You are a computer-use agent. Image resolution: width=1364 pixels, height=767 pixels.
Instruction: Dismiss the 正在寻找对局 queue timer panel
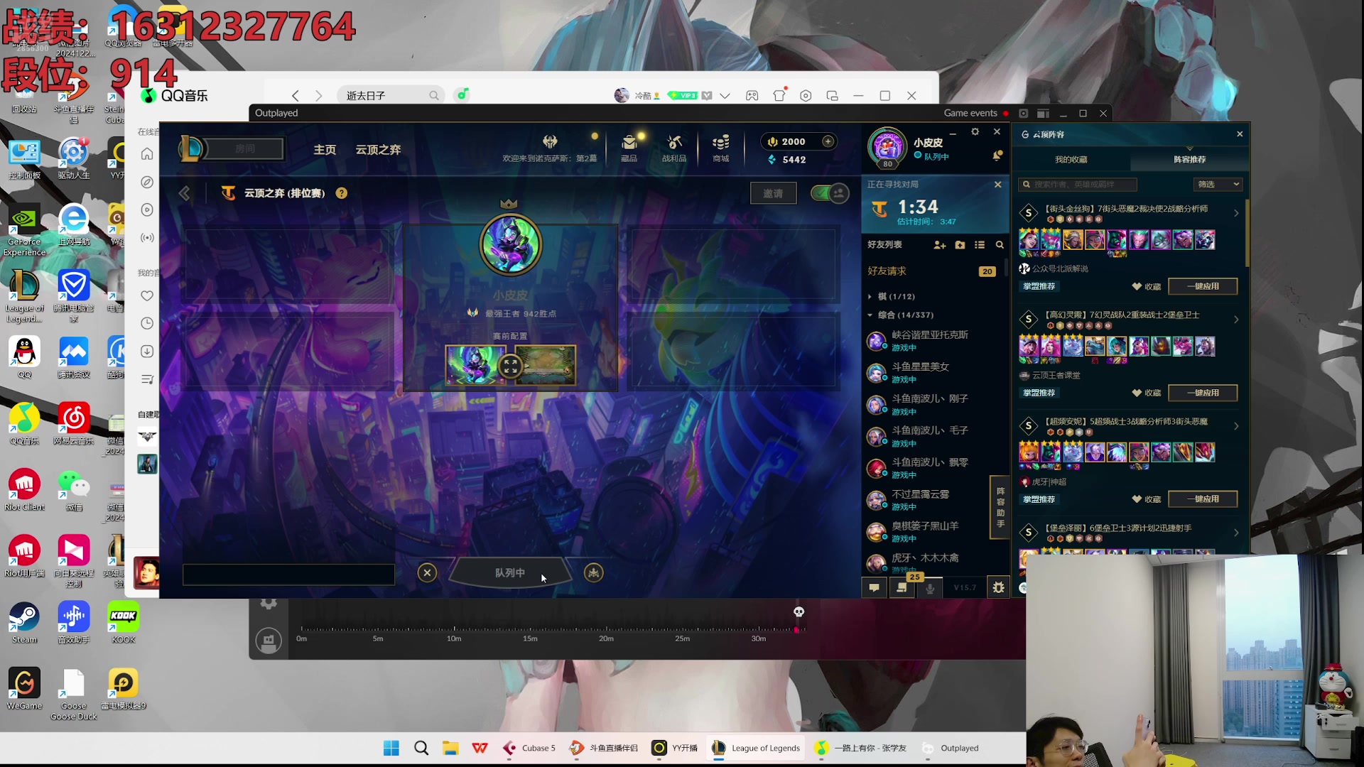(x=997, y=185)
